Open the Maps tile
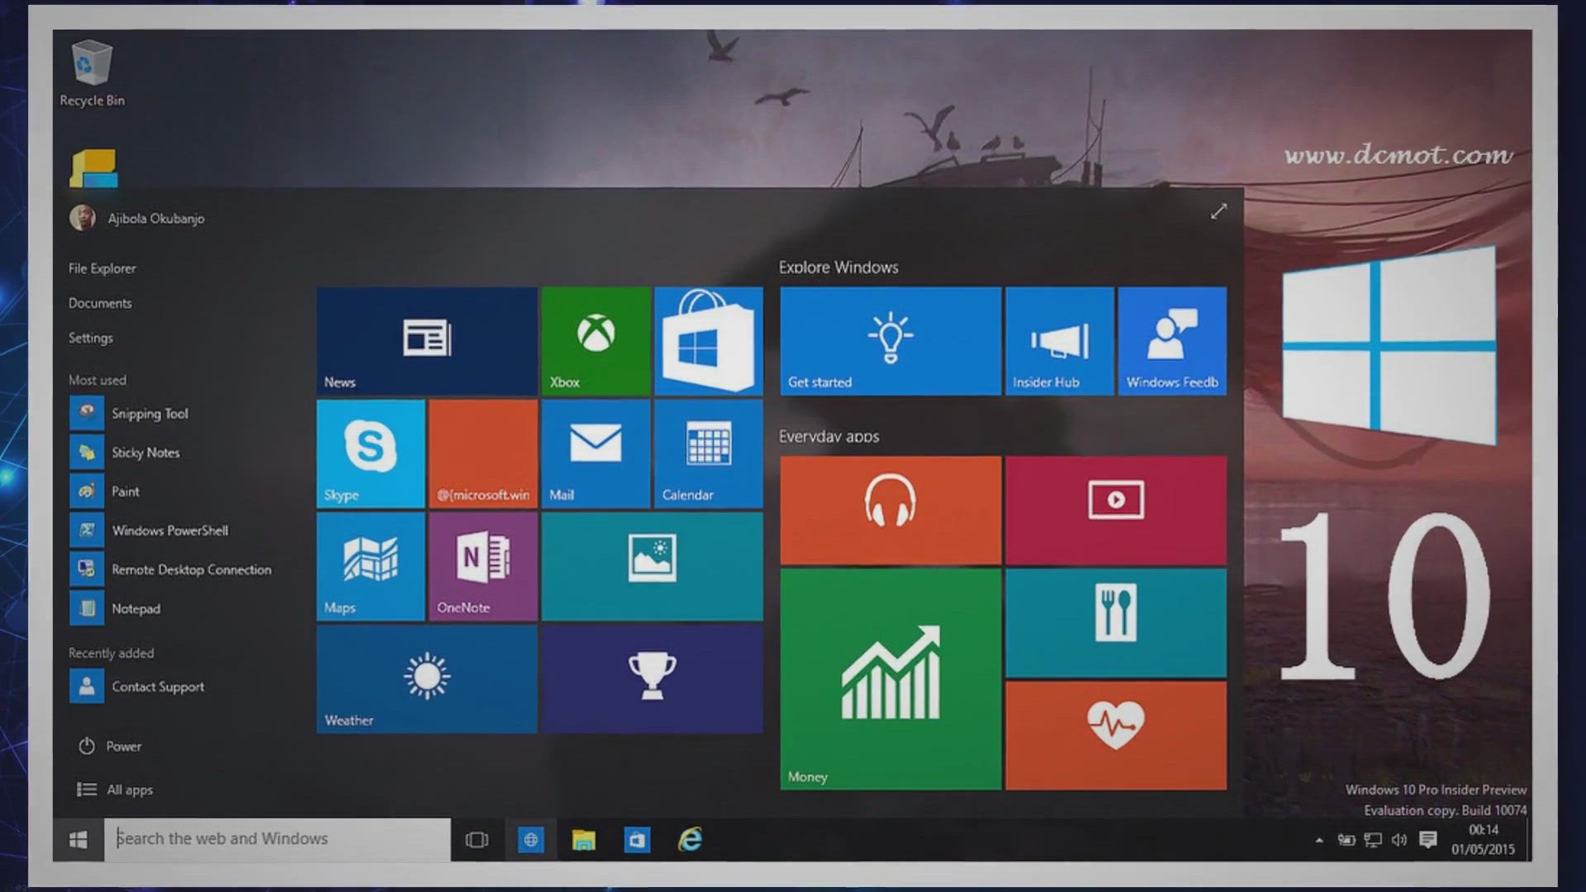Image resolution: width=1586 pixels, height=892 pixels. 371,567
